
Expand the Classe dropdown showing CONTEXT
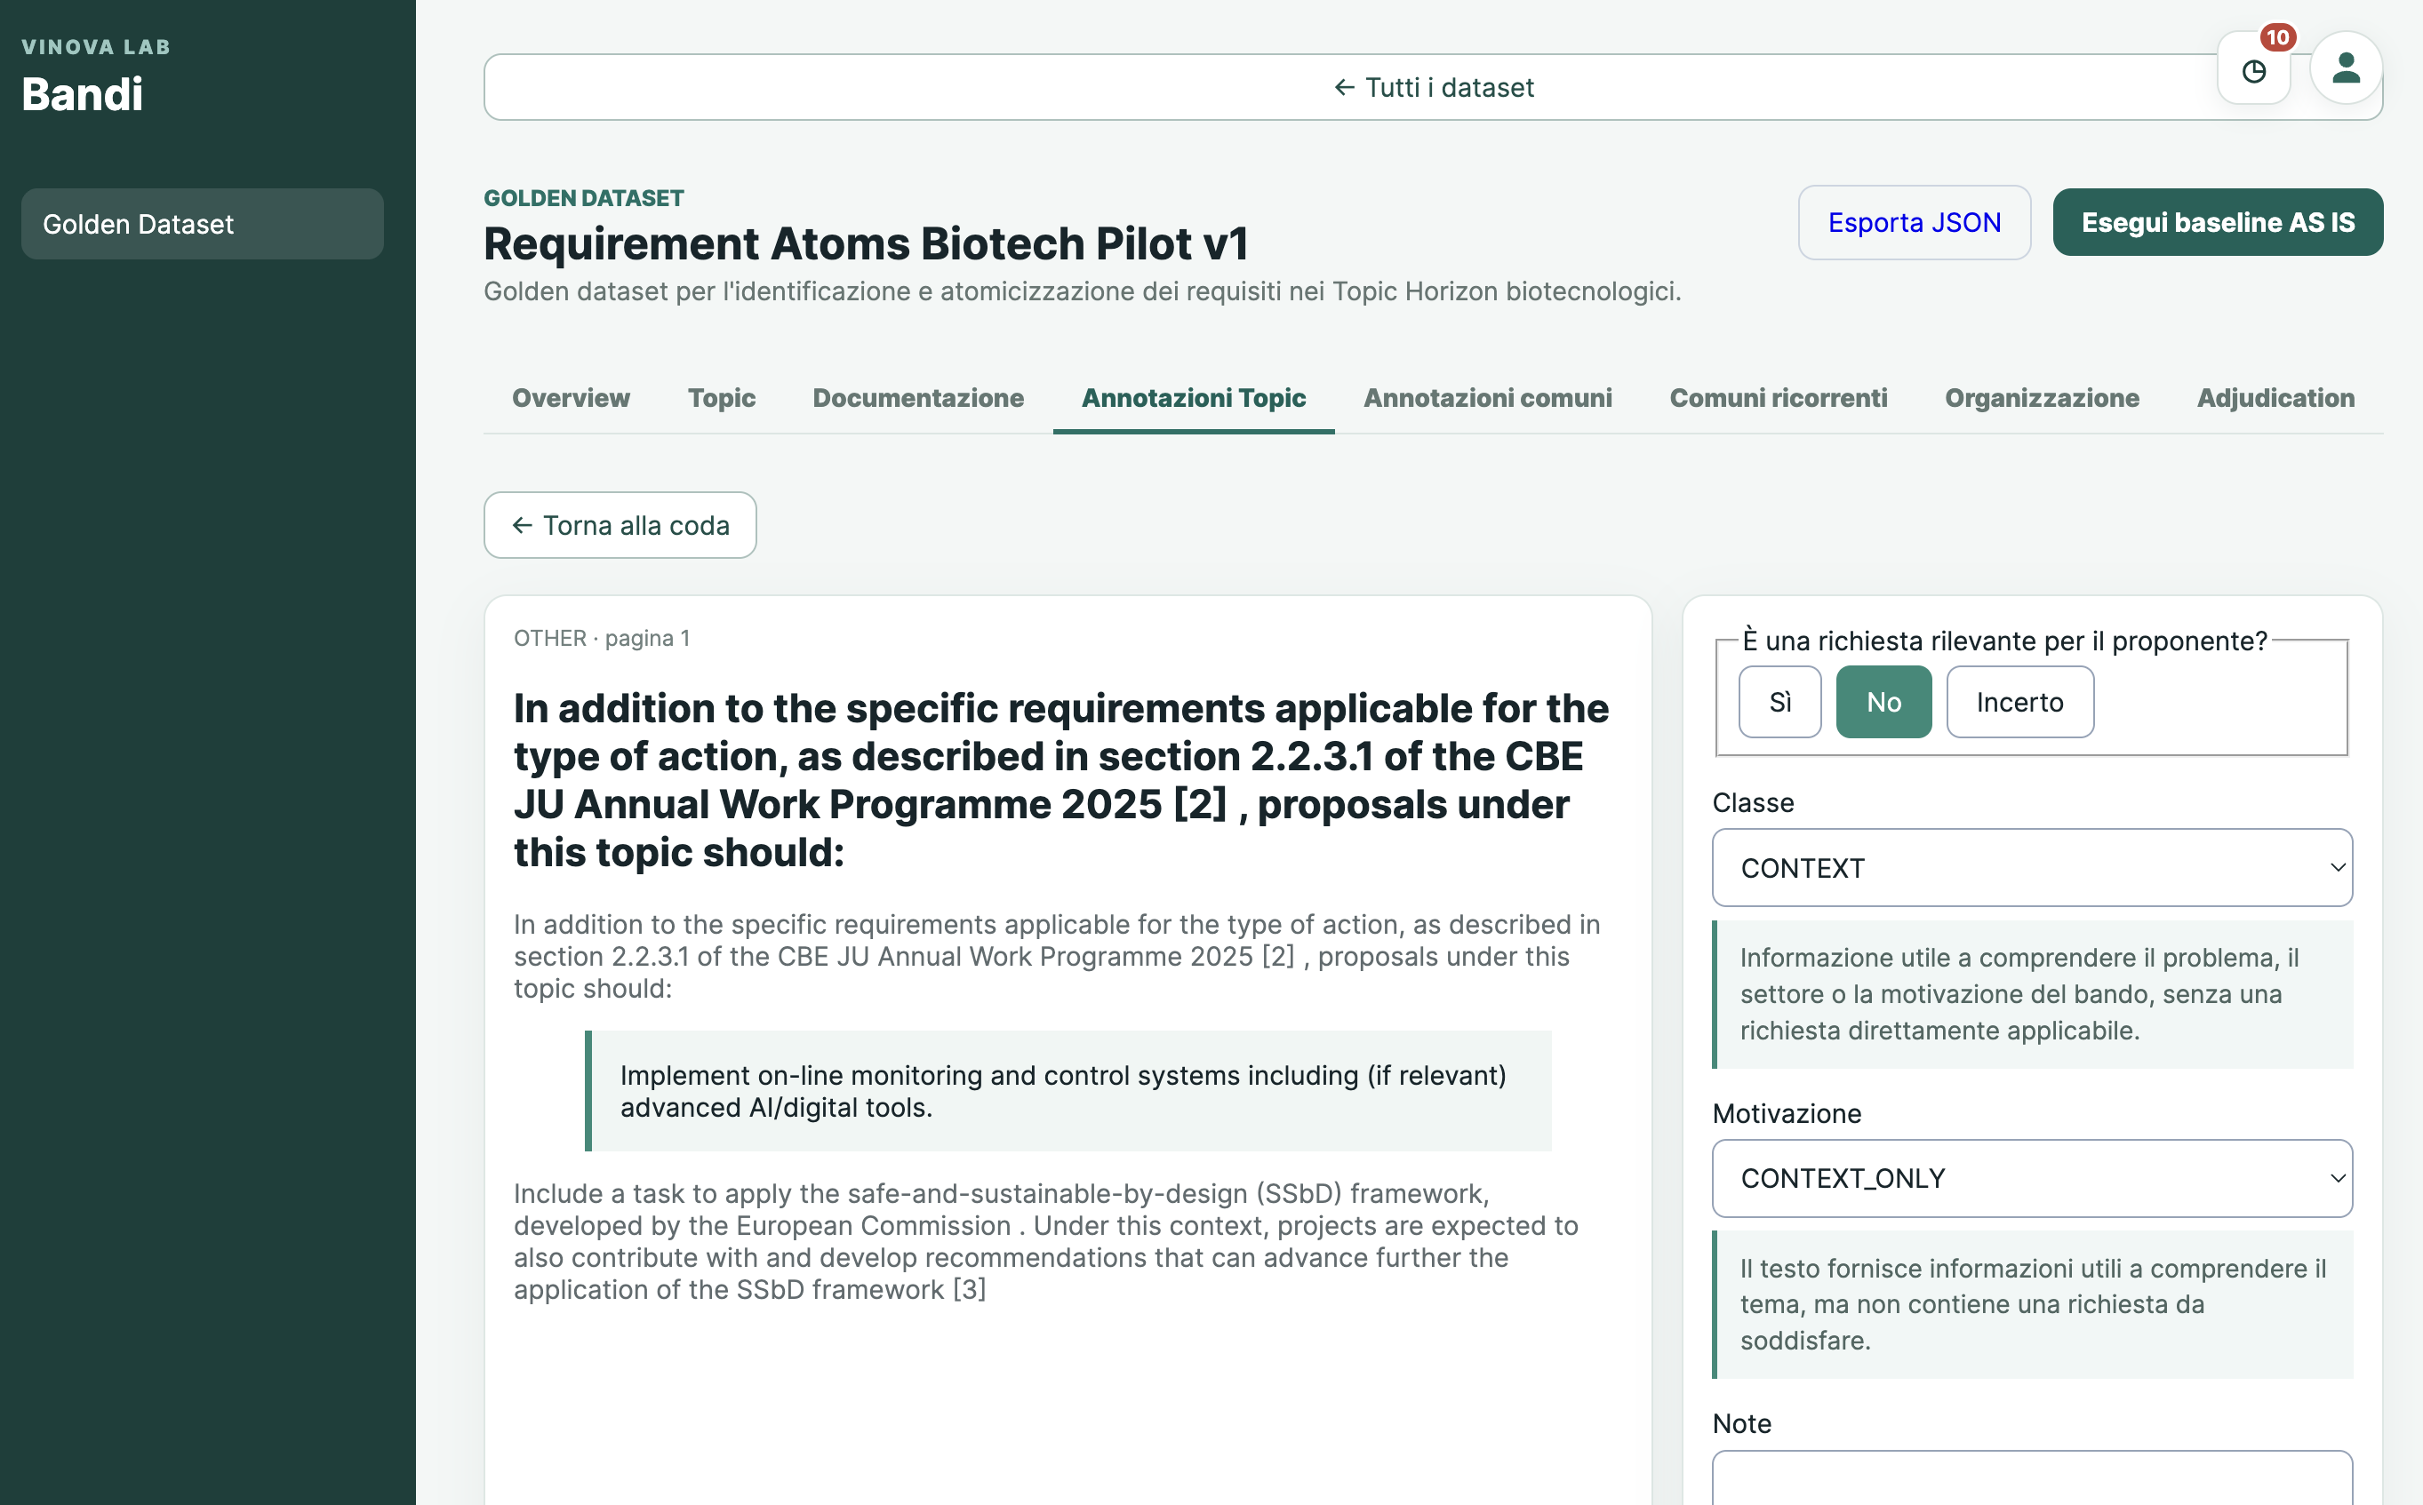pos(2032,868)
